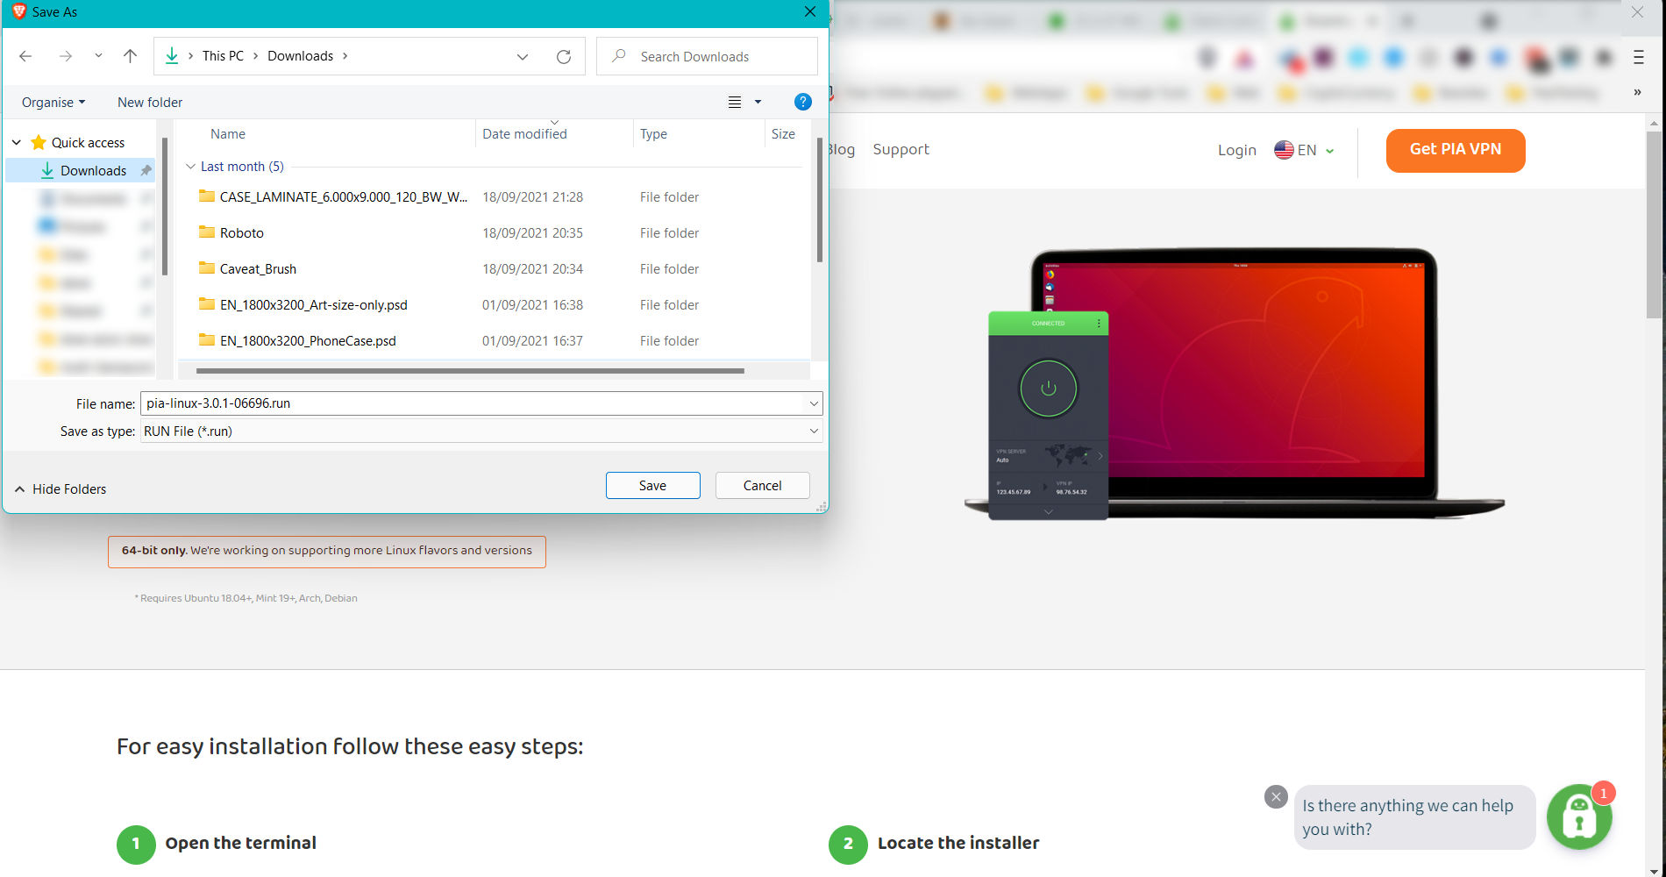
Task: Click the 64-bit only notice box
Action: (327, 552)
